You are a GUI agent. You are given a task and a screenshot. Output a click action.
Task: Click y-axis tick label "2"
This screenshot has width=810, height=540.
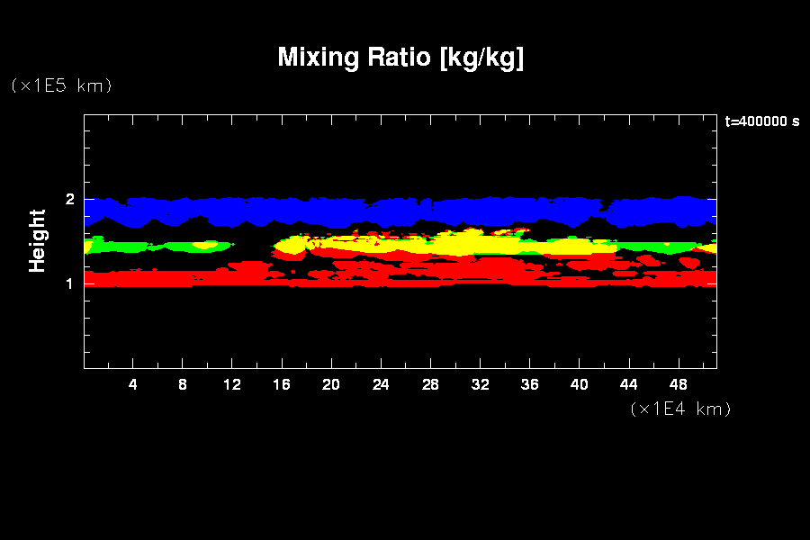pyautogui.click(x=70, y=200)
